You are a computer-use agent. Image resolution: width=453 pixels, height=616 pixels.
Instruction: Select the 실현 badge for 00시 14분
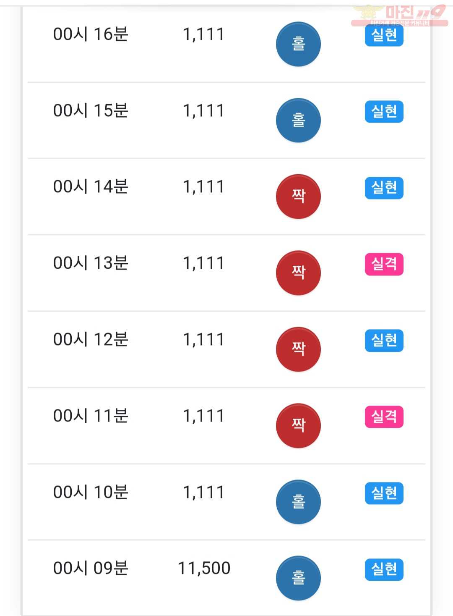(x=384, y=188)
